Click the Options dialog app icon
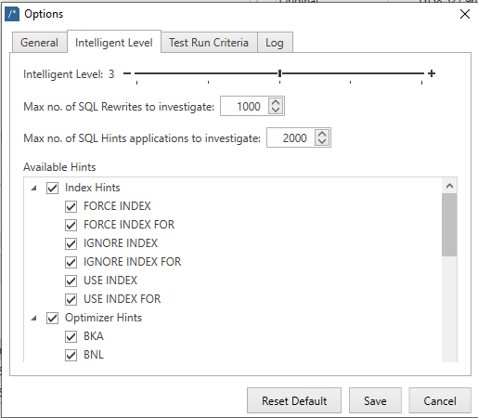 (12, 14)
